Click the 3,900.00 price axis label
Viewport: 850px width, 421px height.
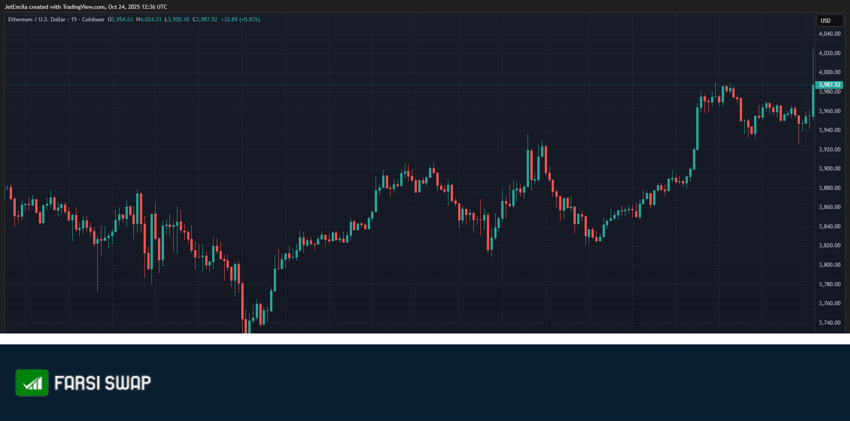click(x=830, y=169)
